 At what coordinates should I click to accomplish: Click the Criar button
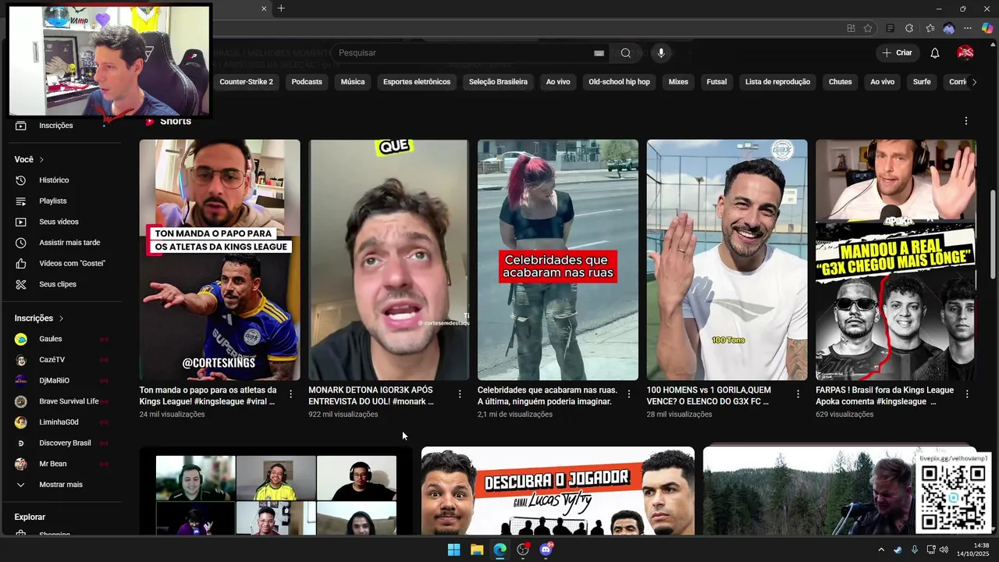pos(898,53)
